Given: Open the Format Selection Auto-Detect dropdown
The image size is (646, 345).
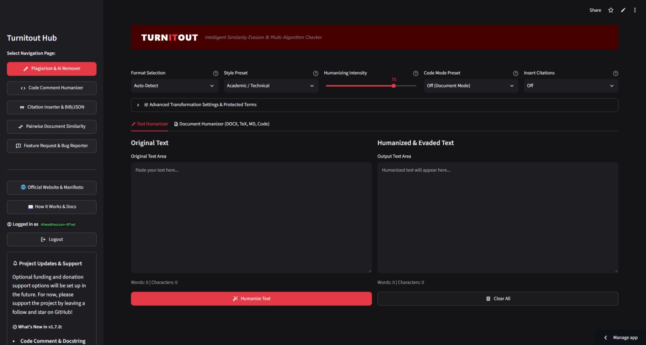Looking at the screenshot, I should pos(175,86).
